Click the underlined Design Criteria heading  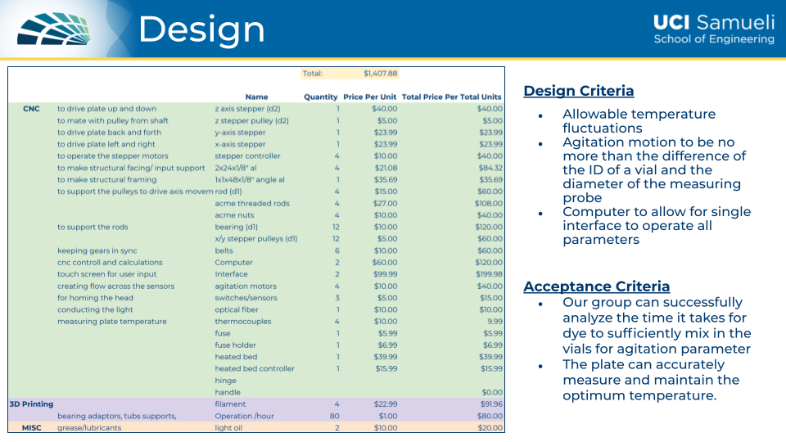coord(578,91)
